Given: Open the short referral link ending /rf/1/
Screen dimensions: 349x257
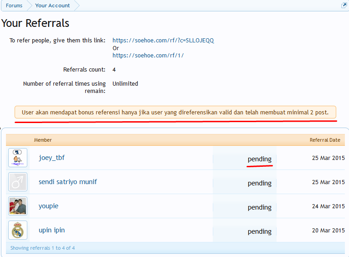Looking at the screenshot, I should [x=148, y=55].
